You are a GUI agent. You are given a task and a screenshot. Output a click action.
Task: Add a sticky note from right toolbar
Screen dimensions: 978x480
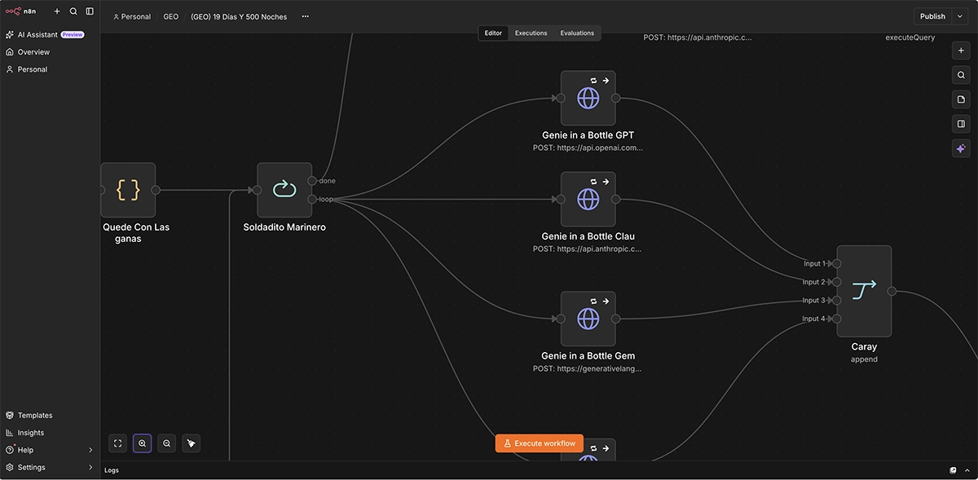tap(961, 99)
